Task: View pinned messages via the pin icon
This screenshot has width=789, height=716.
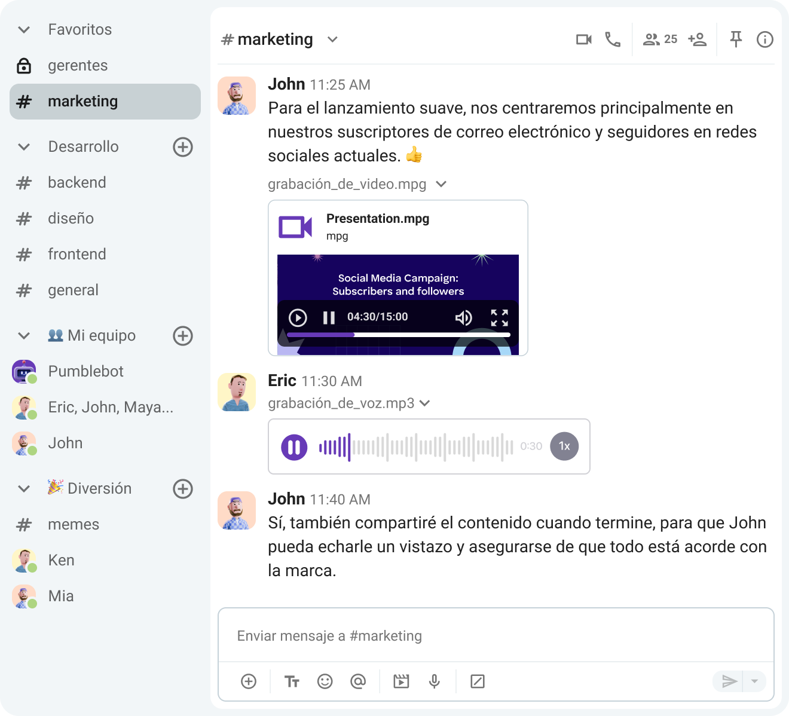Action: (x=735, y=39)
